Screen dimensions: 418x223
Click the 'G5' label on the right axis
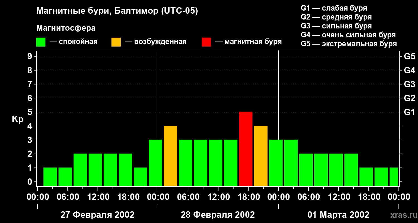[x=409, y=56]
